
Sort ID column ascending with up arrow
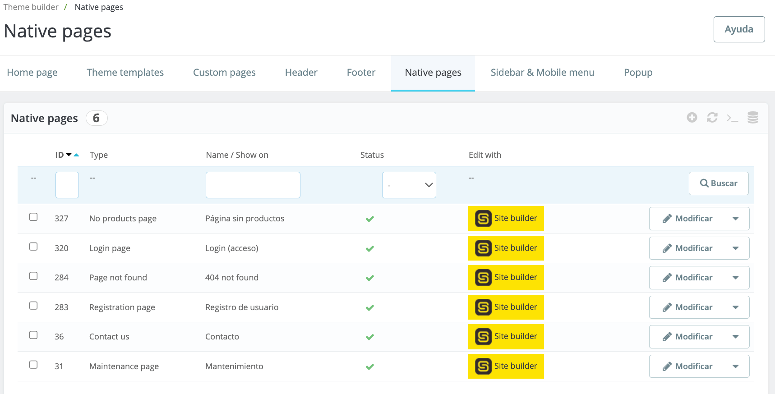point(77,155)
